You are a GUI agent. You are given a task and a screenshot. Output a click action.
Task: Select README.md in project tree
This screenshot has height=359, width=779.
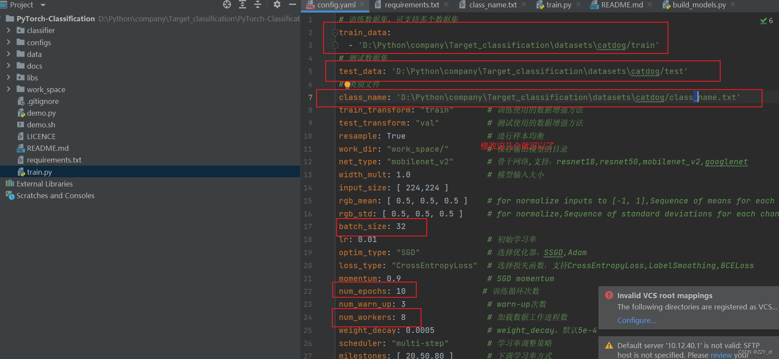click(47, 148)
